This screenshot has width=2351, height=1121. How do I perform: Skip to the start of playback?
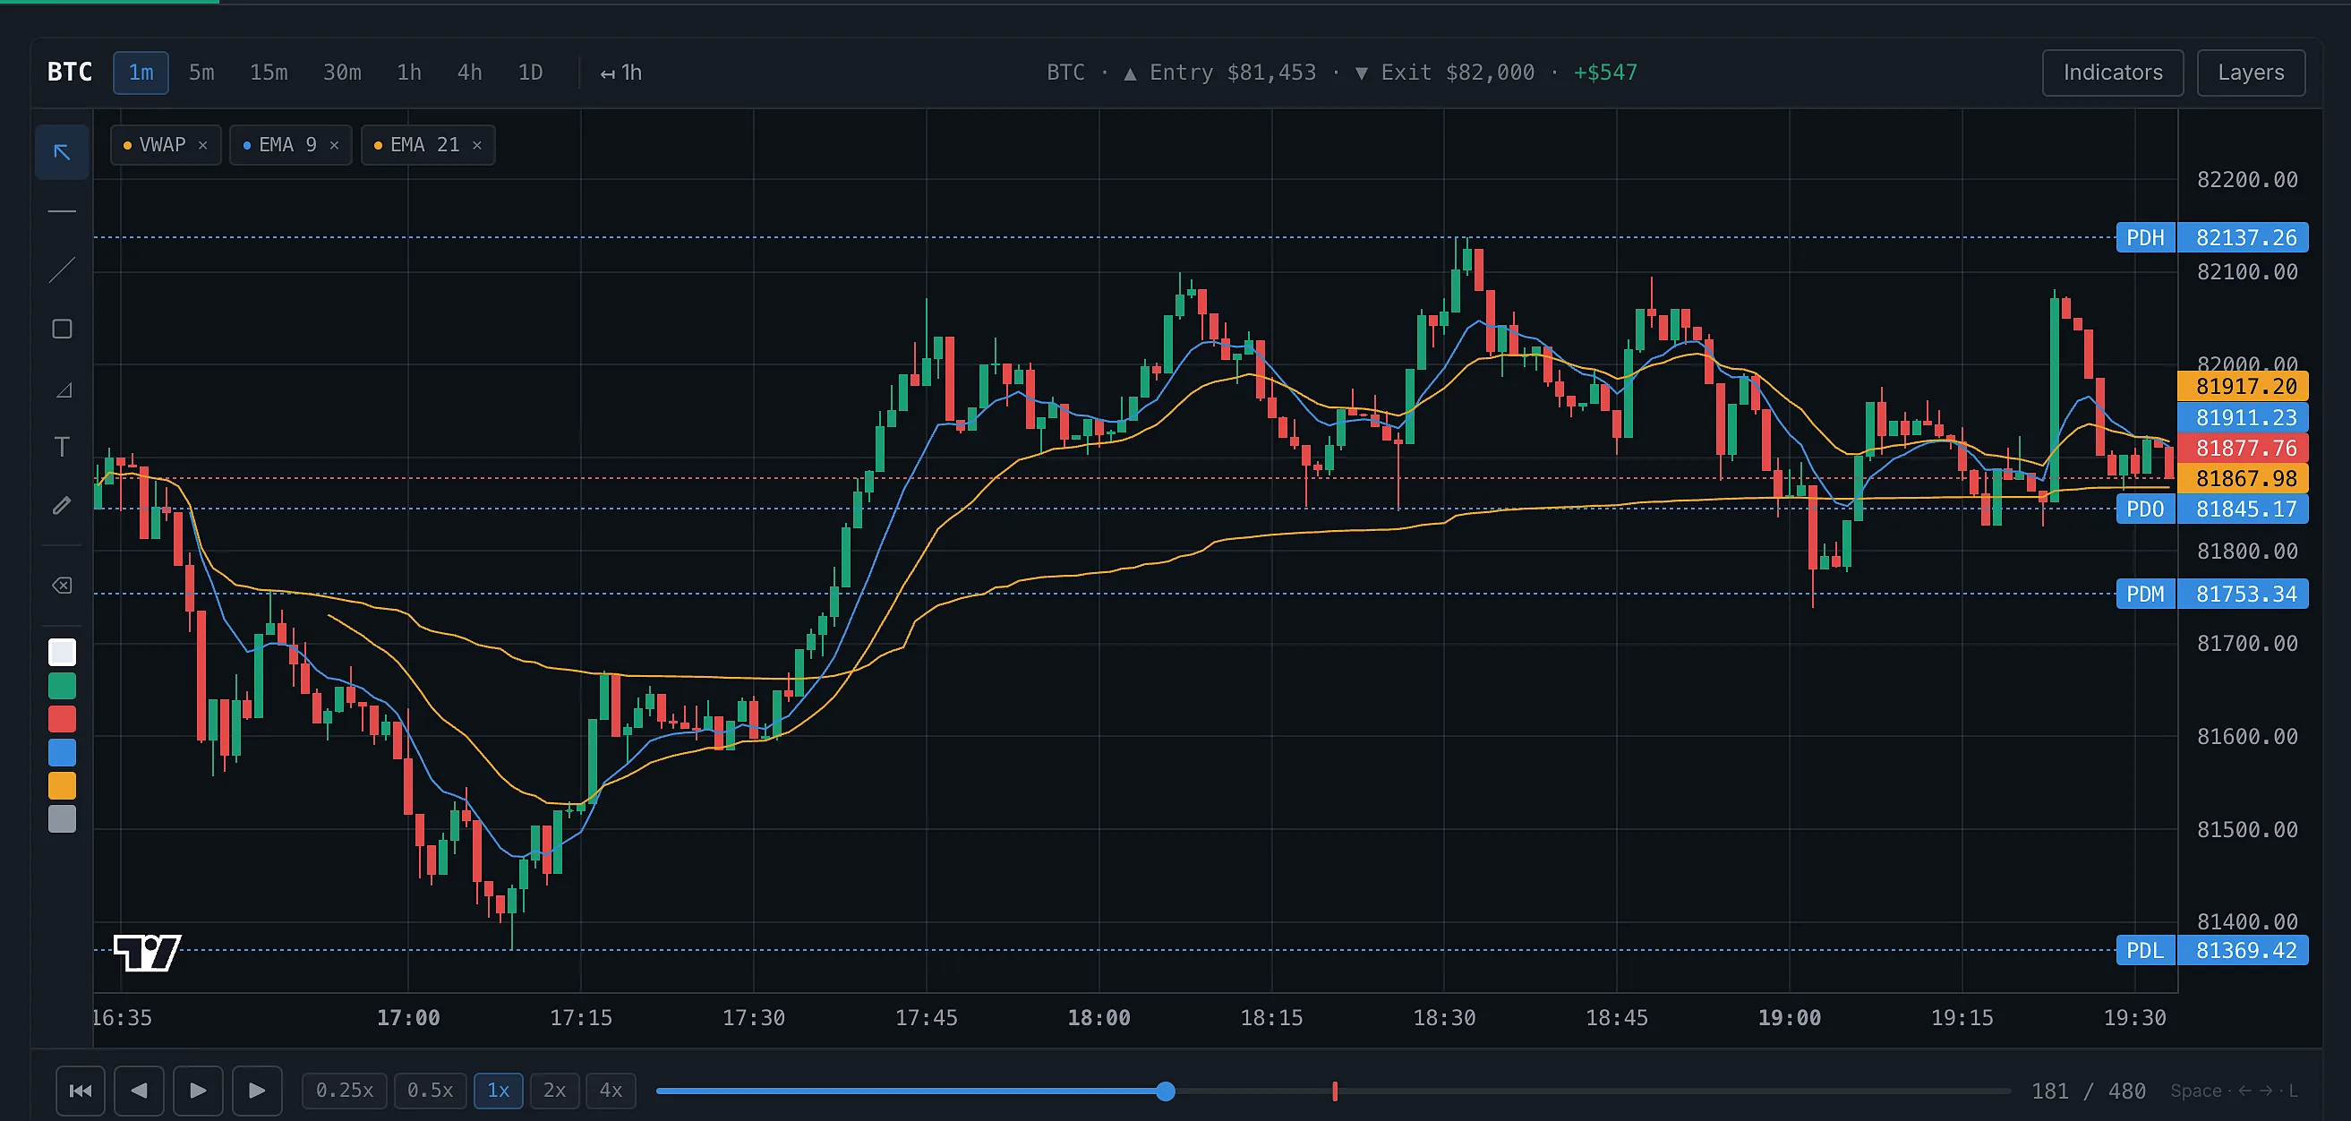[x=81, y=1091]
